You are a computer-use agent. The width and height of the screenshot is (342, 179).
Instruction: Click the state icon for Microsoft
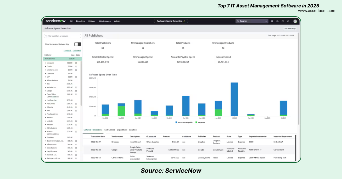coord(76,63)
